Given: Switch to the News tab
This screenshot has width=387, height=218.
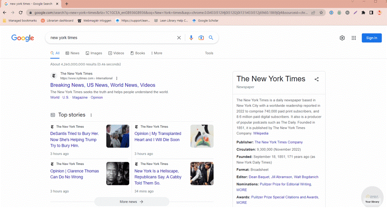Looking at the screenshot, I should pyautogui.click(x=73, y=53).
